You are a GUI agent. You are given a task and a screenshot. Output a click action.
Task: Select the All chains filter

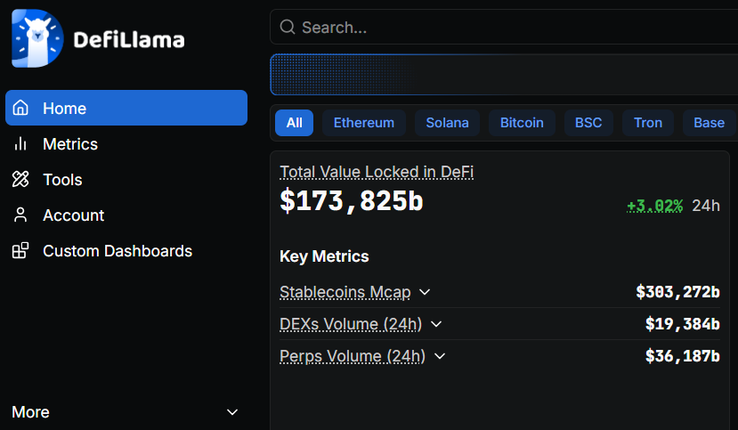[x=294, y=123]
